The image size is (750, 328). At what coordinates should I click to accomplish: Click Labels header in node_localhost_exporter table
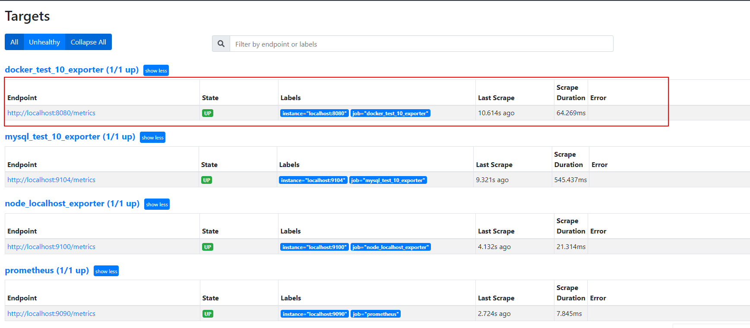(291, 231)
